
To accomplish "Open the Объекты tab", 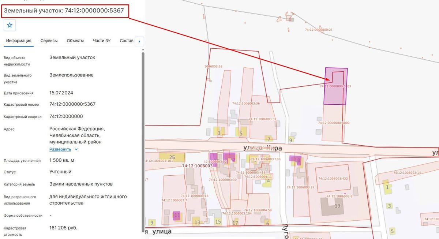I will pos(75,41).
